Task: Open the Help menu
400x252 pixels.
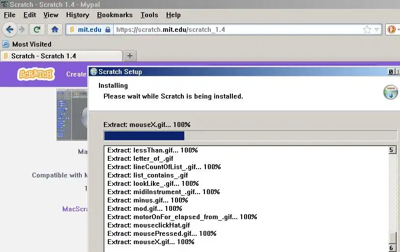Action: [x=173, y=15]
